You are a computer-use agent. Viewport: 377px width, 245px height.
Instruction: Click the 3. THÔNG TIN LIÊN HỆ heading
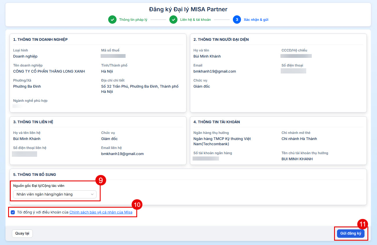tap(33, 122)
